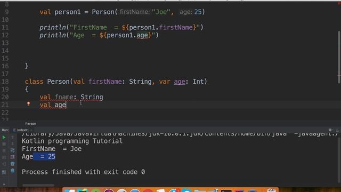Click the down-arrow stack trace icon

pos(12,143)
